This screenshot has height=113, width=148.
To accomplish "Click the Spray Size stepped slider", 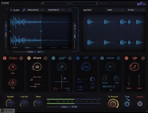I will pos(111,86).
